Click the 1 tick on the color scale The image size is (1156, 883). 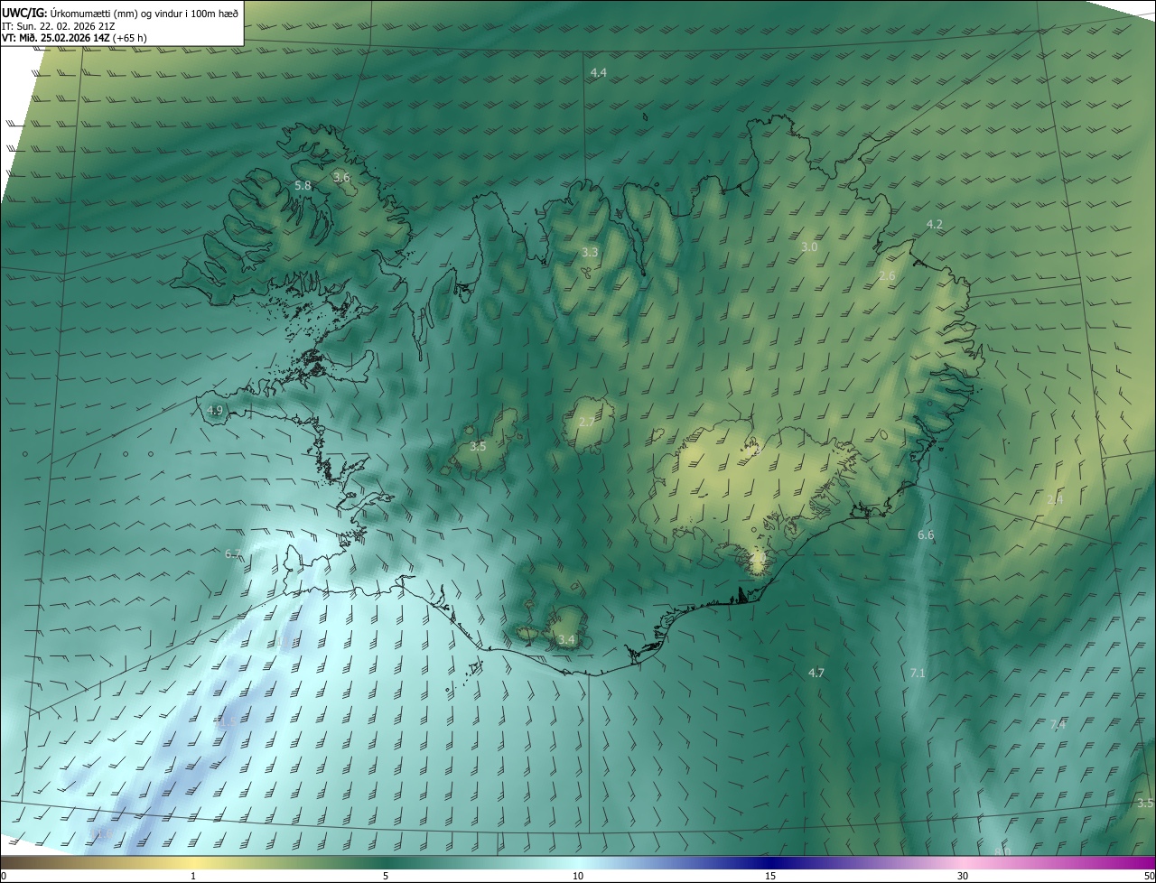click(193, 876)
